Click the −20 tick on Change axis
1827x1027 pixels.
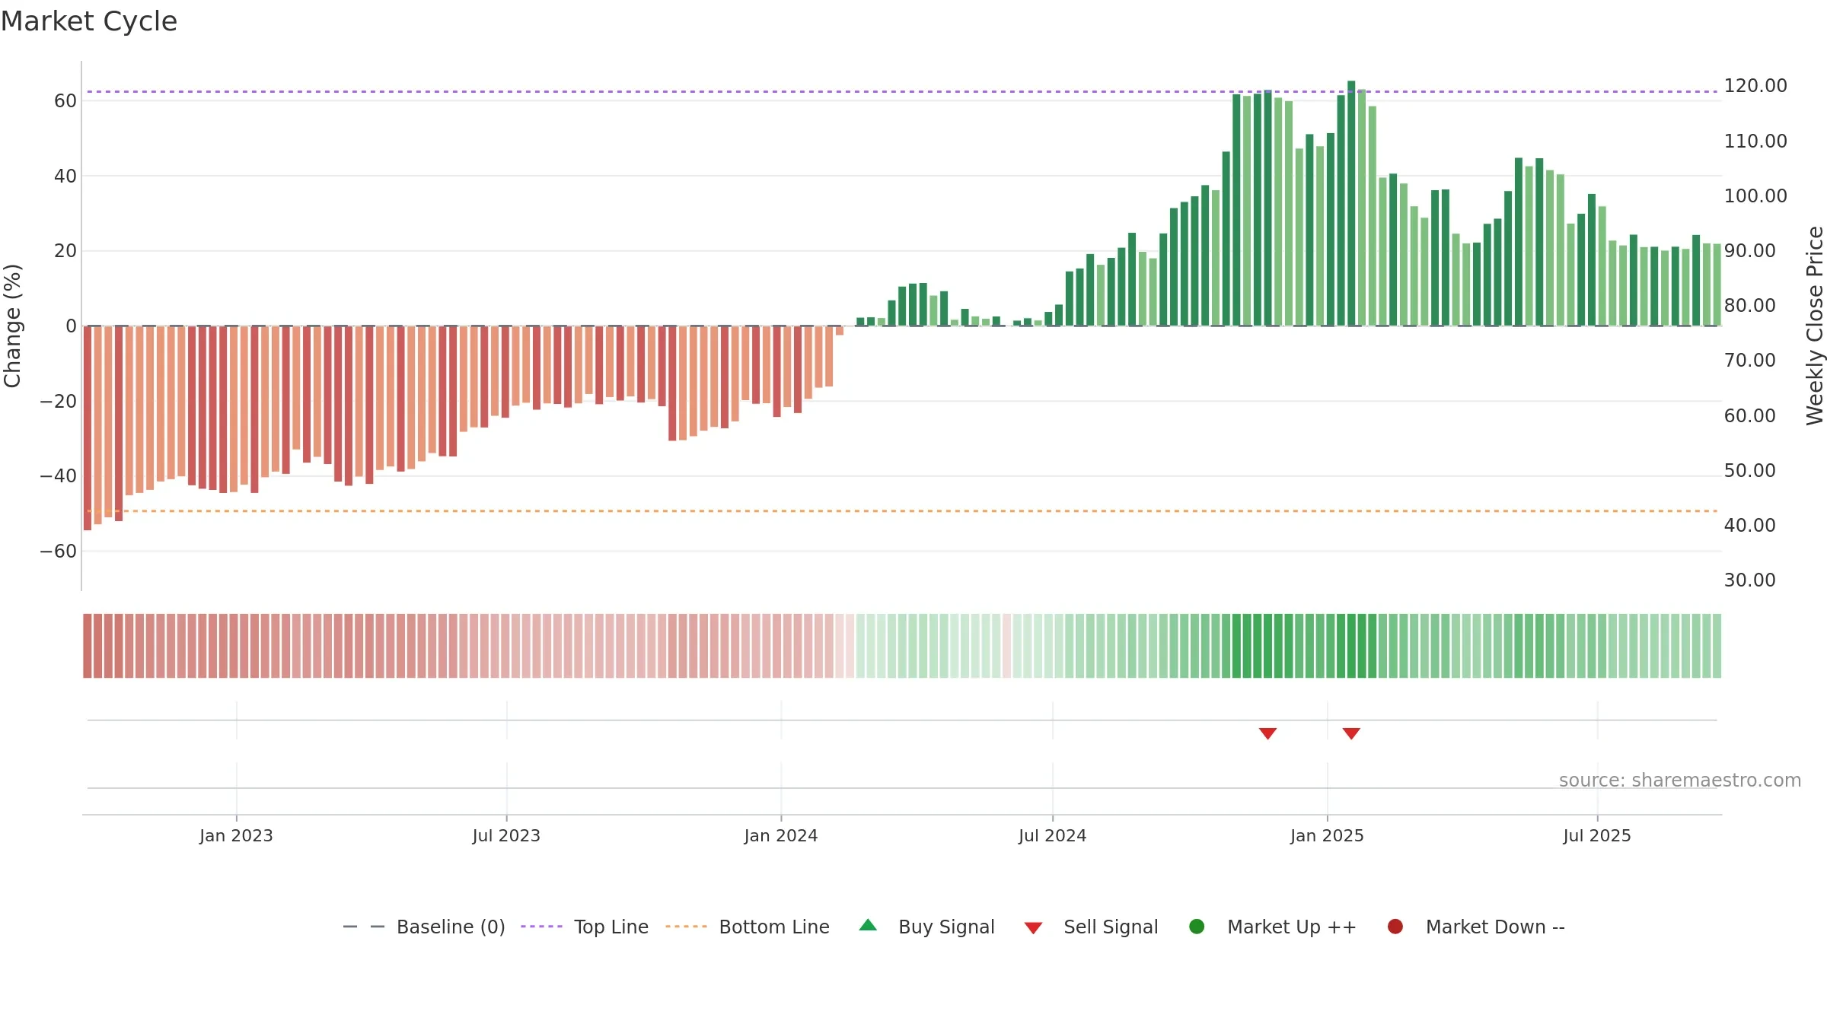pyautogui.click(x=59, y=401)
